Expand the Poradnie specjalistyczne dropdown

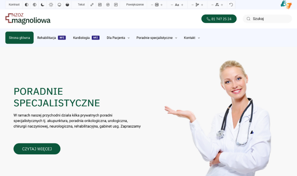[x=156, y=38]
